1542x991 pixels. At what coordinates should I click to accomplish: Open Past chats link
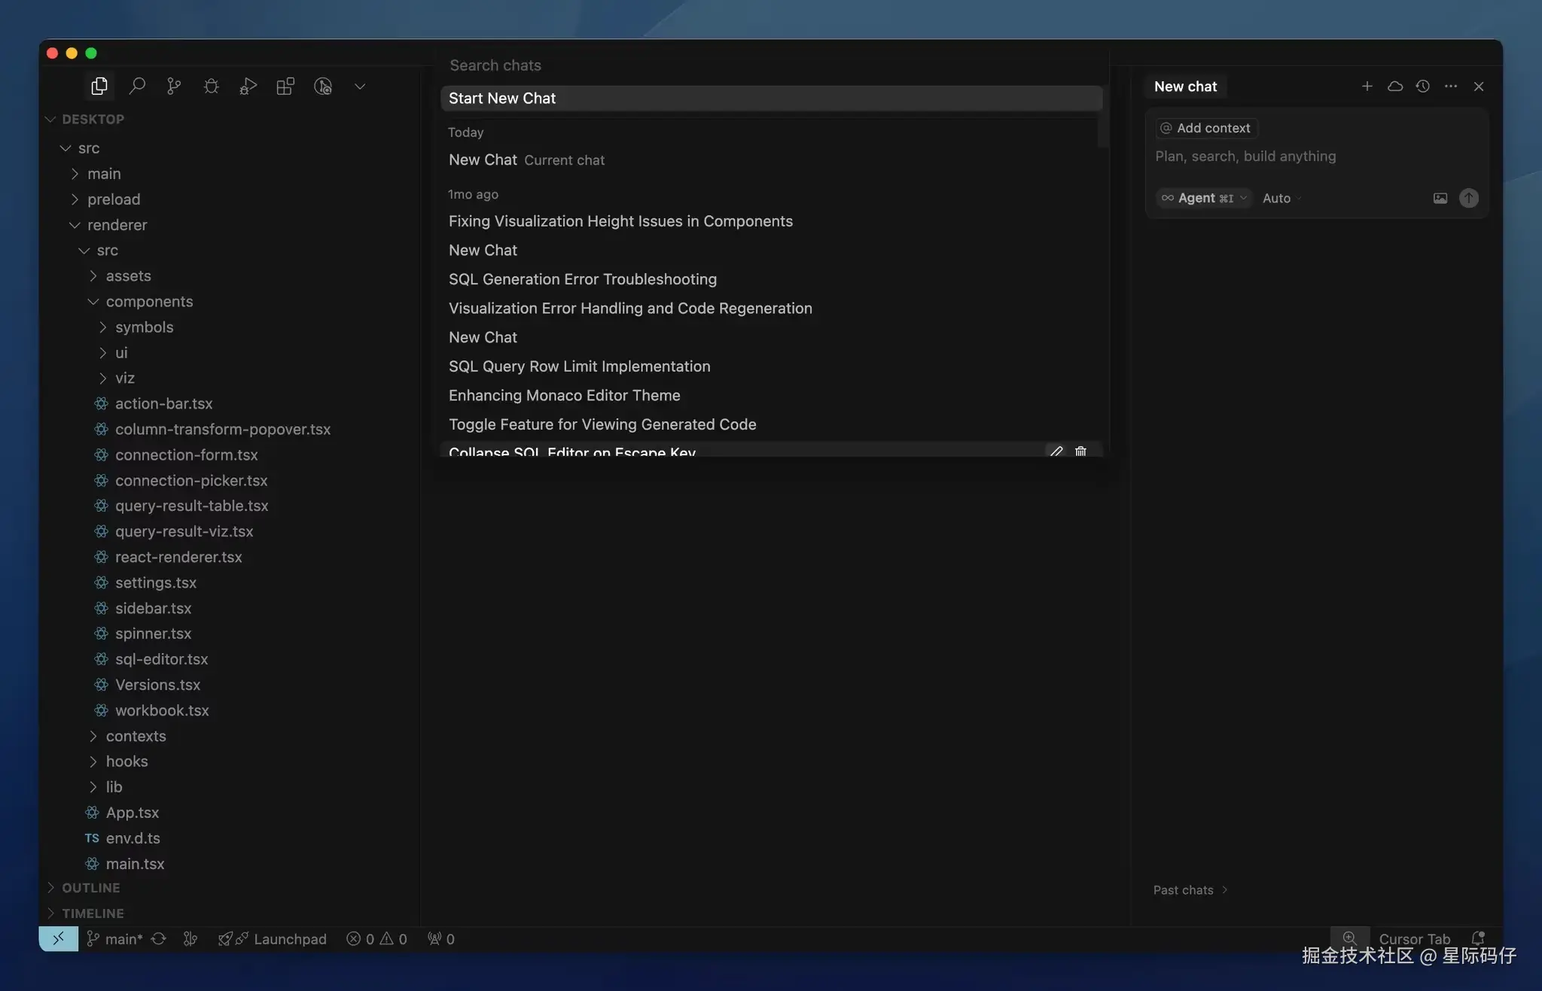(x=1190, y=890)
